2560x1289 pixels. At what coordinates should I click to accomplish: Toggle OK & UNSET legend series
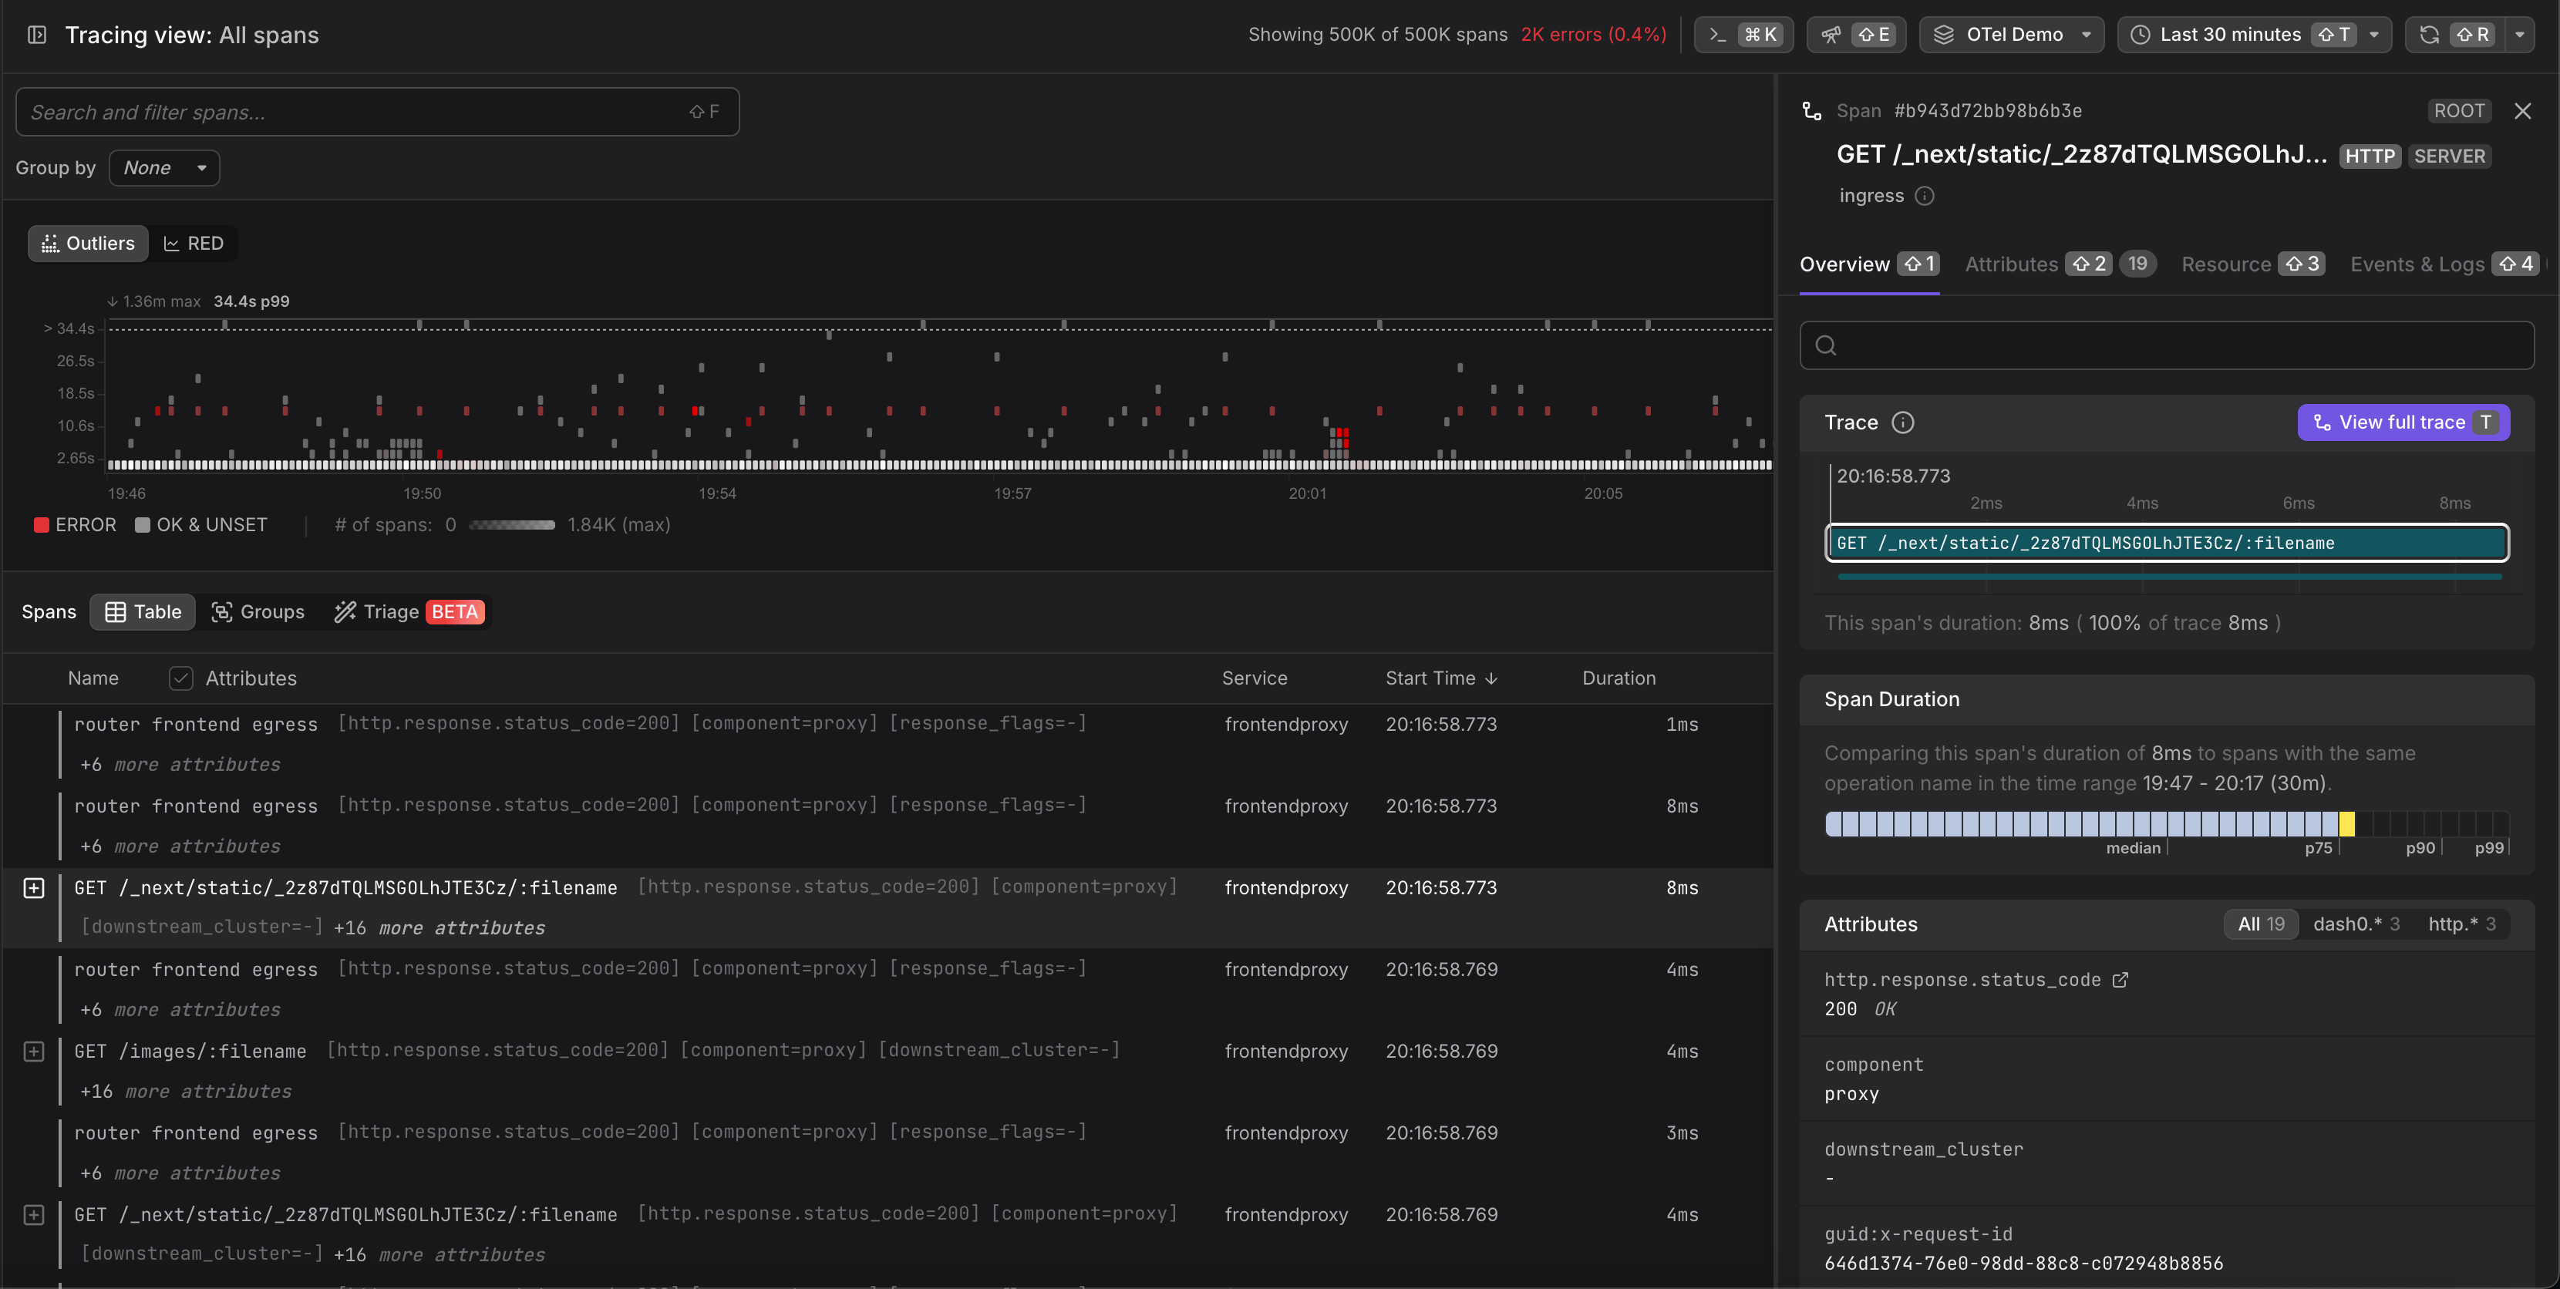pos(202,525)
